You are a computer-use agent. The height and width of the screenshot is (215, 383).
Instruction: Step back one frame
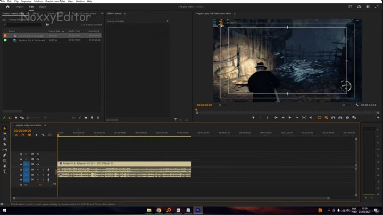283,117
